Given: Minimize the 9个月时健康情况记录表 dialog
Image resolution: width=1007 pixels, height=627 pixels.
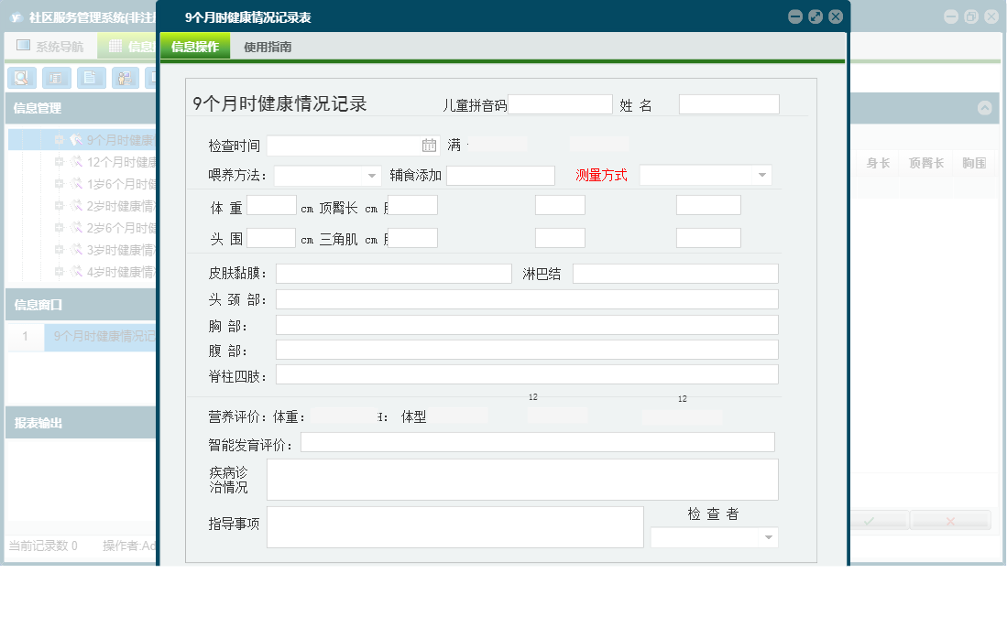Looking at the screenshot, I should point(795,17).
